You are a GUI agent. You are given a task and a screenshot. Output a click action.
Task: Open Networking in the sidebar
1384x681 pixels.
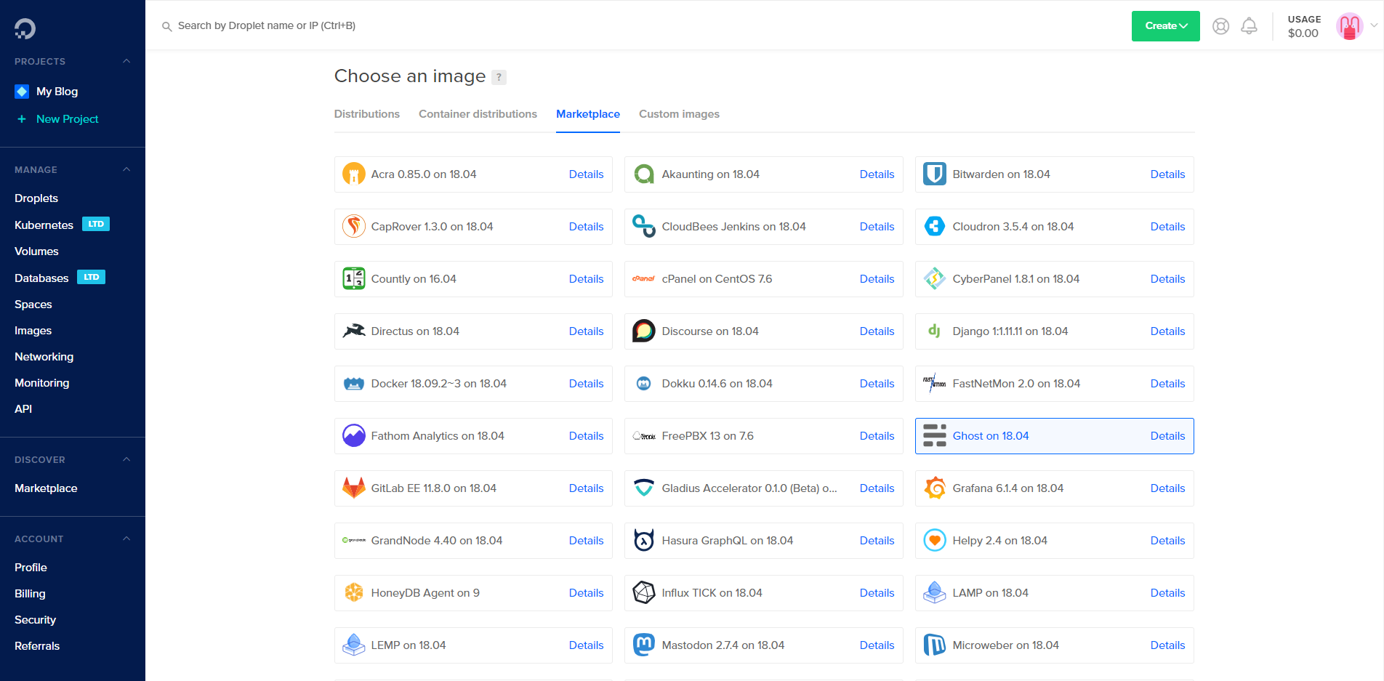[x=44, y=357]
